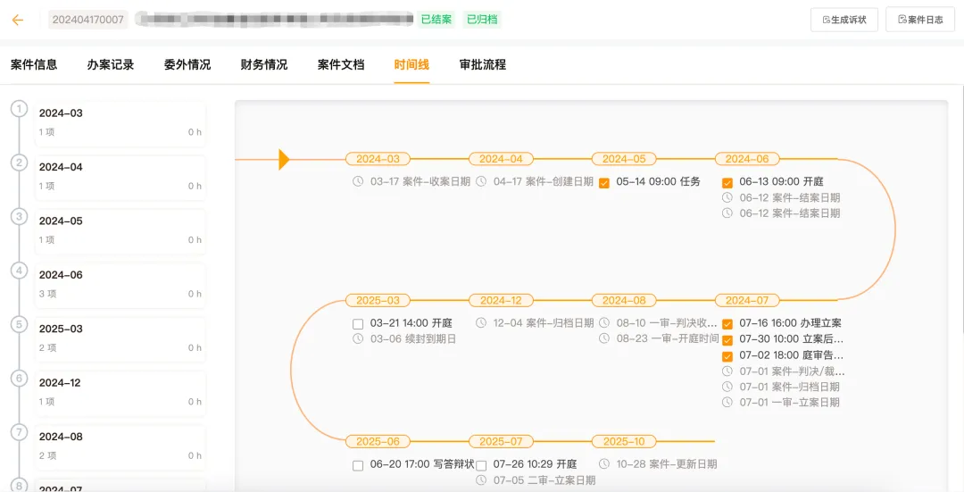The height and width of the screenshot is (492, 964).
Task: Click the 2024-07 timeline marker pill
Action: (747, 301)
